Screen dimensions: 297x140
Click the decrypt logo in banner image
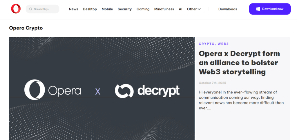(x=147, y=91)
